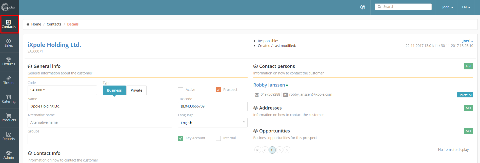Open the Tickets sidebar section
The height and width of the screenshot is (163, 480).
[9, 80]
